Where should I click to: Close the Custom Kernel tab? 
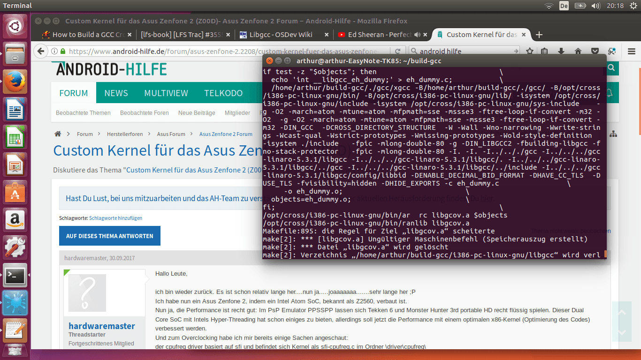[x=524, y=35]
